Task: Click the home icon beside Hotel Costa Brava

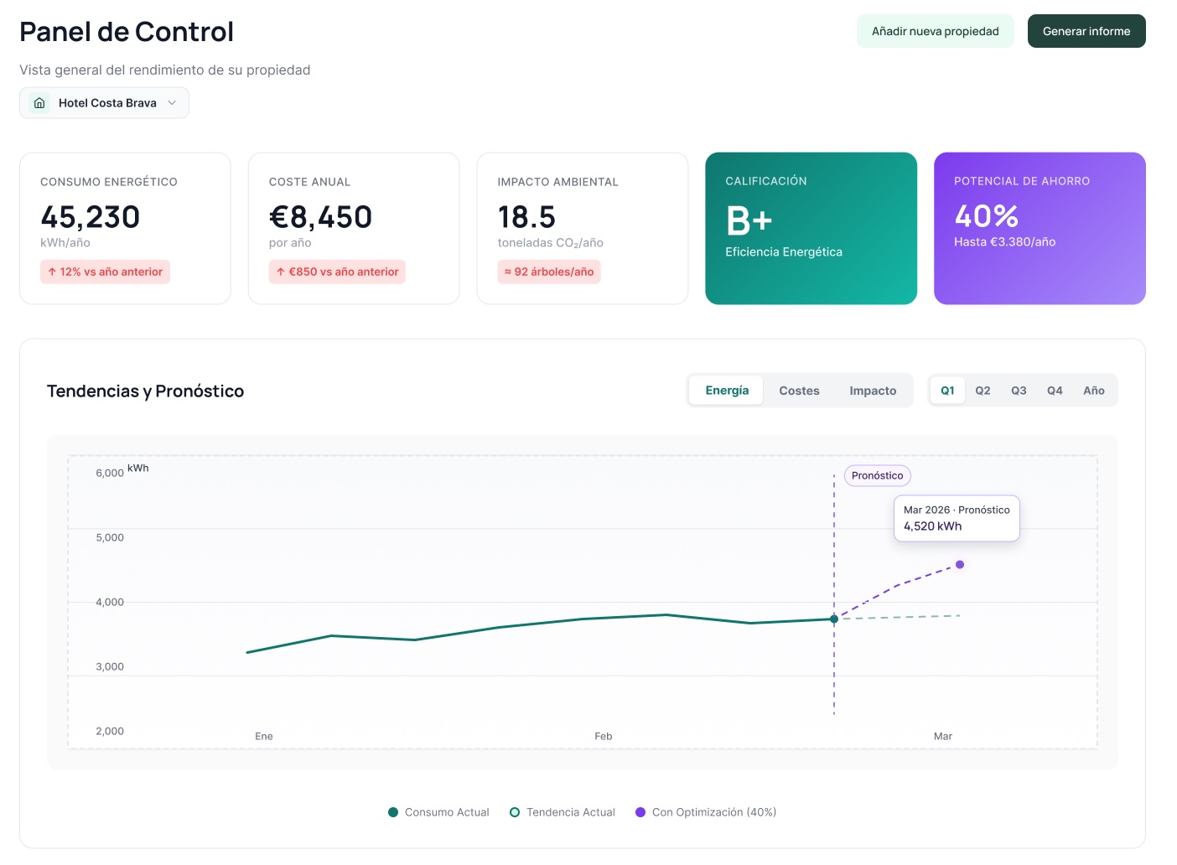Action: (x=39, y=103)
